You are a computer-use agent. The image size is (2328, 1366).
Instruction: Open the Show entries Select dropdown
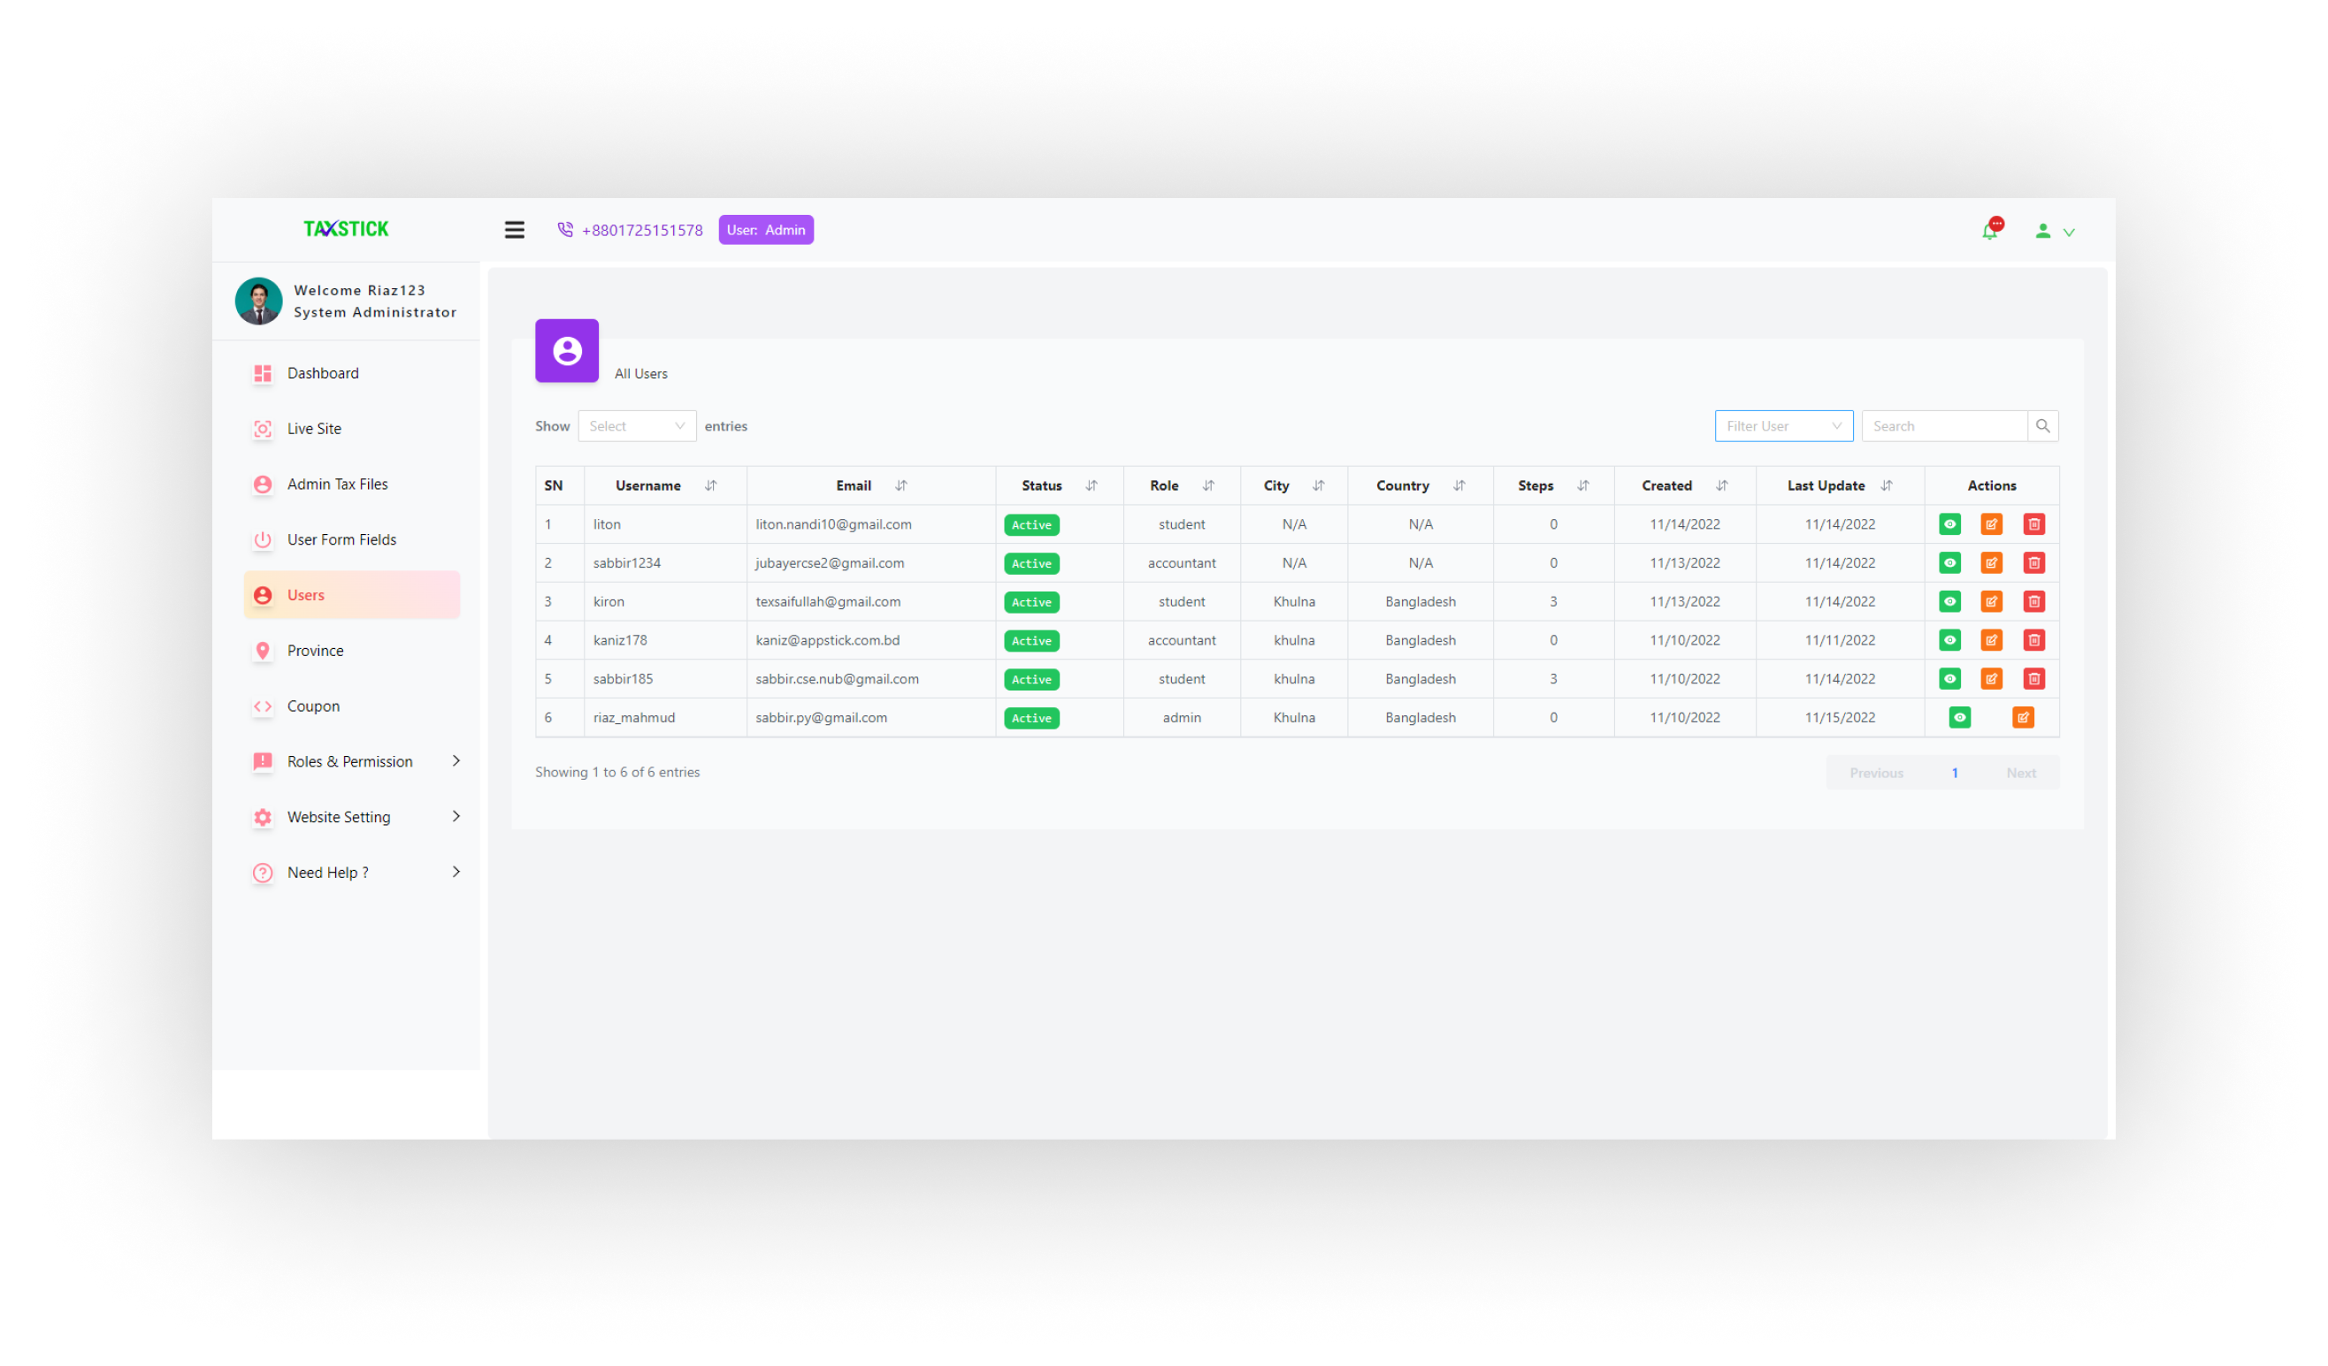click(x=637, y=426)
